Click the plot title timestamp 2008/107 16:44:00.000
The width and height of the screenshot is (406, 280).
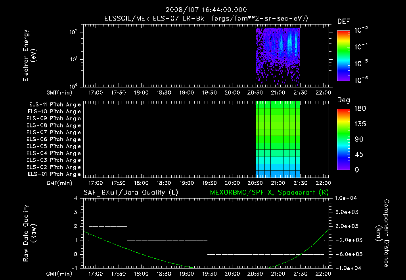[x=206, y=10]
